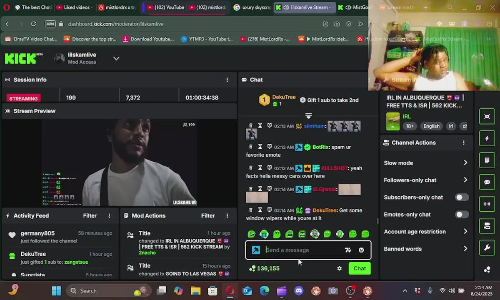
Task: Open the Download Youtube bookmark
Action: click(148, 39)
